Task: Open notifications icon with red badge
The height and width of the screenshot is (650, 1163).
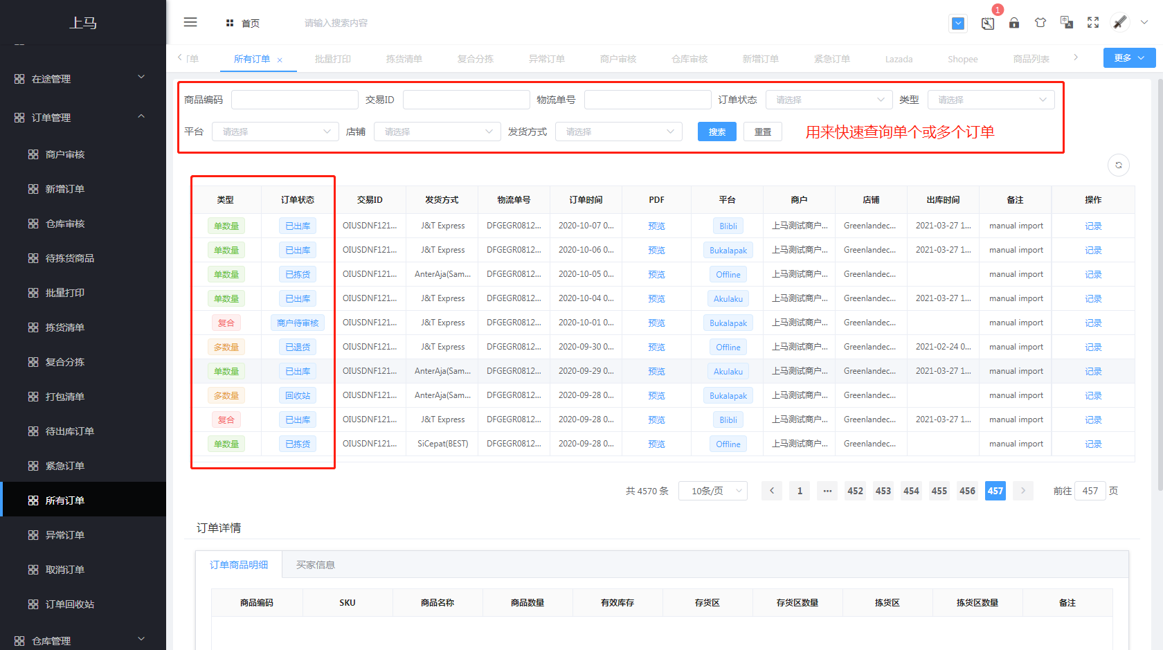Action: [x=988, y=23]
